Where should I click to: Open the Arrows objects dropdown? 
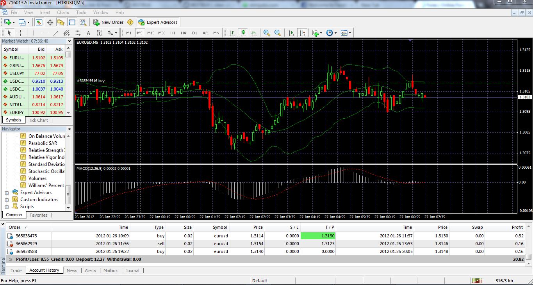click(x=116, y=33)
